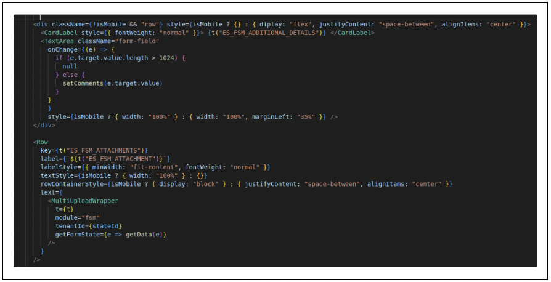
Task: Click the marginLeft 35% value
Action: click(284, 116)
